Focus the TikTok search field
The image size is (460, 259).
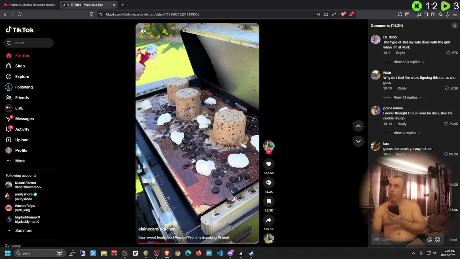pos(29,43)
